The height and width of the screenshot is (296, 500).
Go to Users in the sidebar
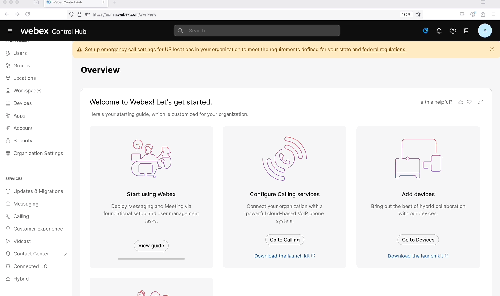[x=20, y=53]
